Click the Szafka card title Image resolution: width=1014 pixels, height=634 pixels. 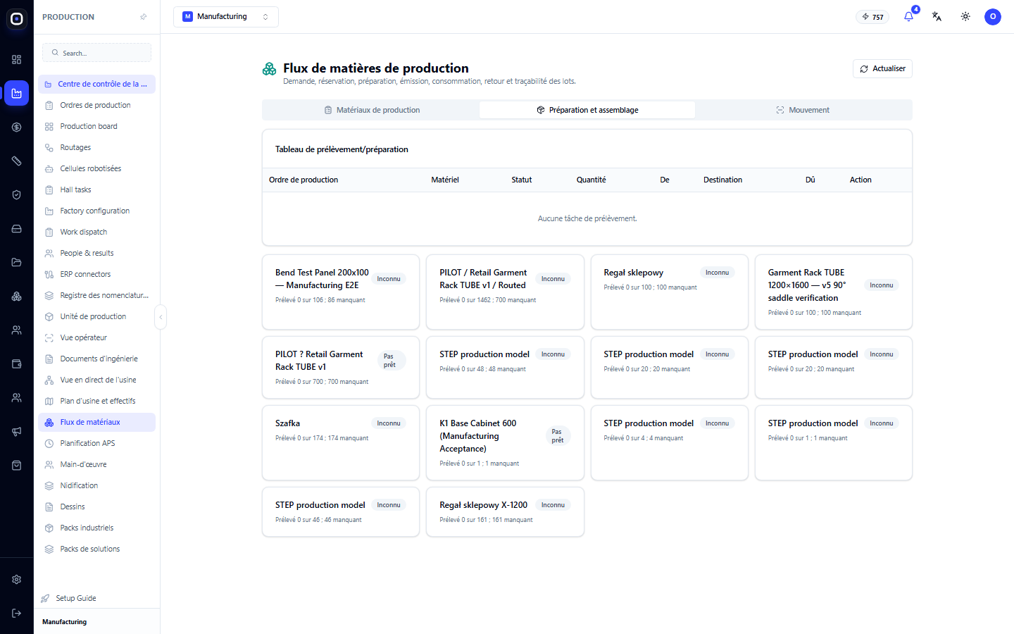tap(287, 423)
